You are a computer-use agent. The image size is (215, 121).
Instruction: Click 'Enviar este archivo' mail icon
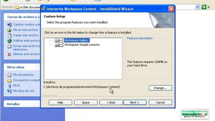click(x=9, y=46)
